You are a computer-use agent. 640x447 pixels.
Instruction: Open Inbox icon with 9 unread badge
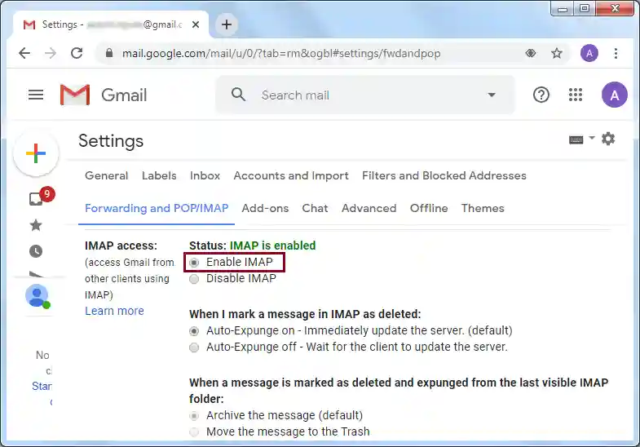[x=36, y=198]
